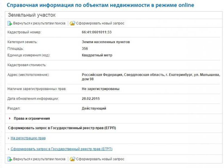Click the update date 28.02.2015
The image size is (224, 168).
pyautogui.click(x=91, y=99)
